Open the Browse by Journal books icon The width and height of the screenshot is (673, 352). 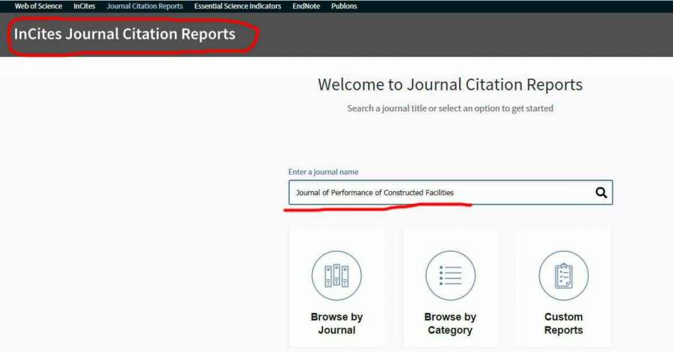336,276
